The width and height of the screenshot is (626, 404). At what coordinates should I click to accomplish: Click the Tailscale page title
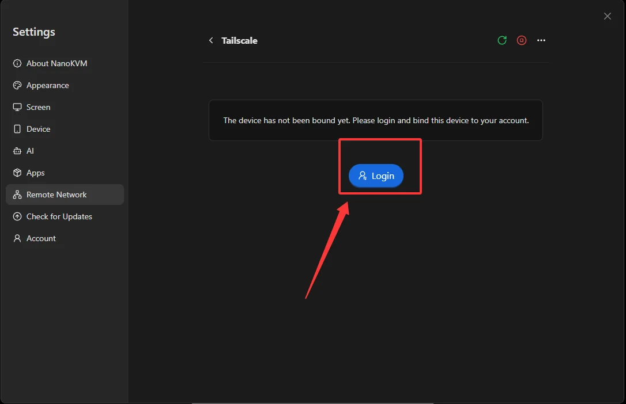click(239, 41)
